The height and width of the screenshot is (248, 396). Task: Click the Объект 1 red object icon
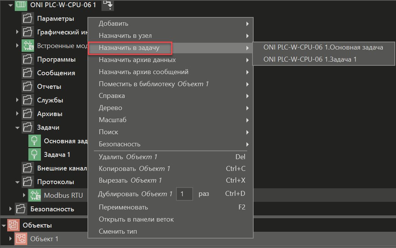coord(21,239)
